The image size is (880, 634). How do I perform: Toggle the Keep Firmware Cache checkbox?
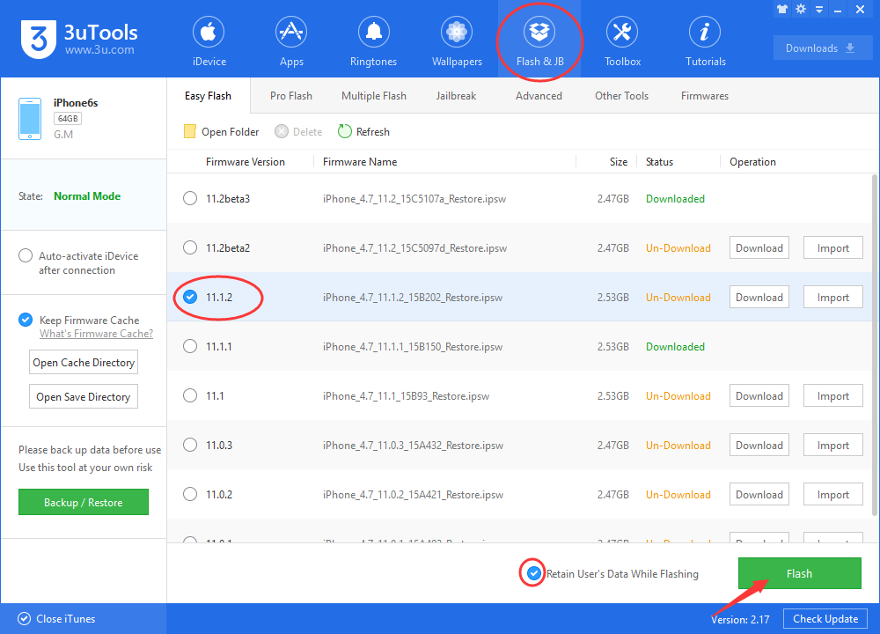[x=26, y=320]
